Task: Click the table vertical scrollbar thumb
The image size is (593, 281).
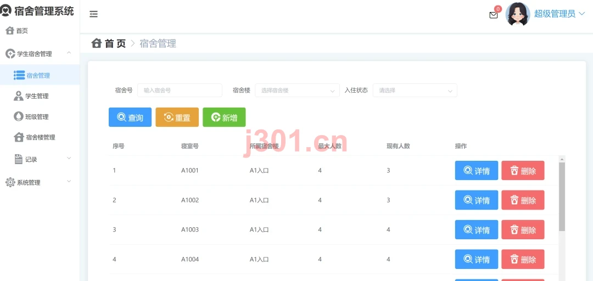Action: pyautogui.click(x=562, y=196)
